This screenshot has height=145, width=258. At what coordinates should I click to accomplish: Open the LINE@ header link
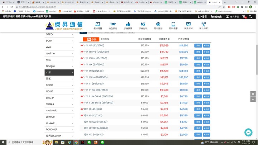202,16
